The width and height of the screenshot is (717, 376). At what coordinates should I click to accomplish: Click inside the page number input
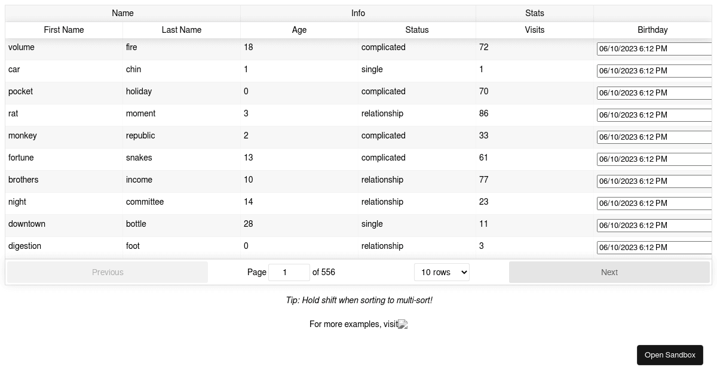point(289,272)
